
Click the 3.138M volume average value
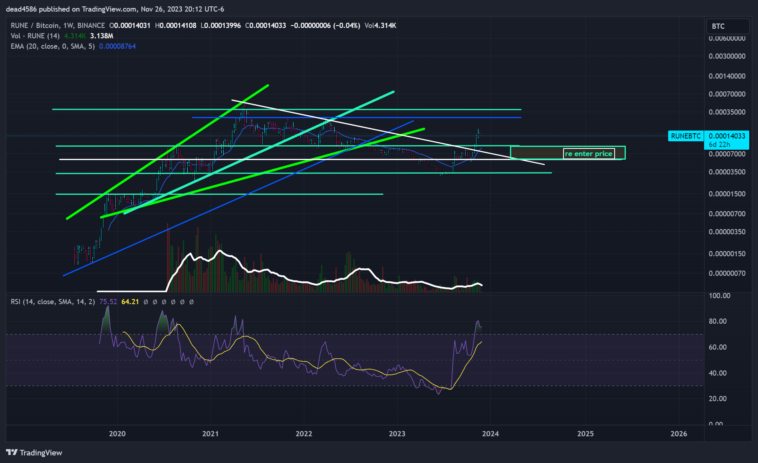102,36
